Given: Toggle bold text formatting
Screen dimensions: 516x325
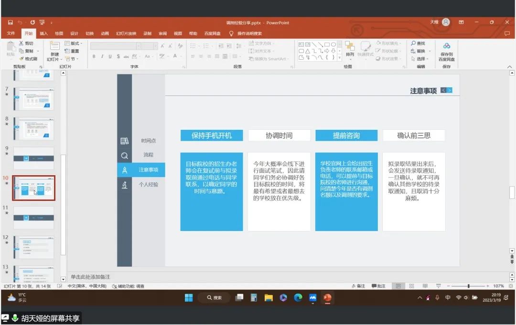Looking at the screenshot, I should click(x=94, y=56).
